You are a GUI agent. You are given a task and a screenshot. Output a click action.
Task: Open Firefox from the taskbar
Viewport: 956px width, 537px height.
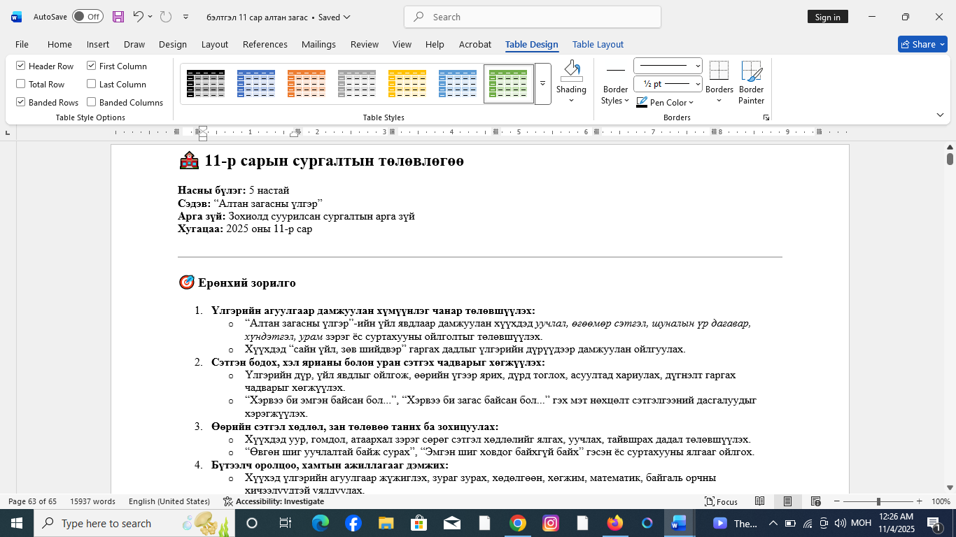pos(614,523)
